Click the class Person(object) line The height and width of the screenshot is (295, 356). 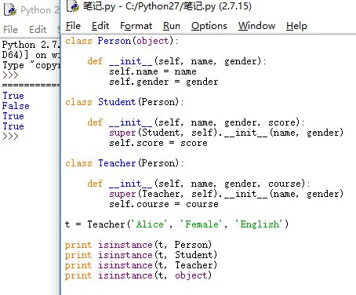click(122, 41)
